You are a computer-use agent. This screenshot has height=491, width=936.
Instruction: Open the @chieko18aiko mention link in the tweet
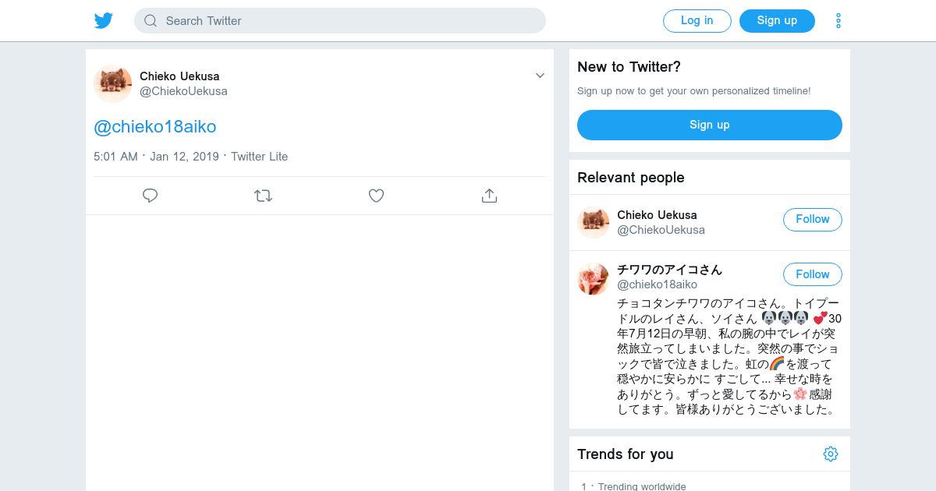pos(154,126)
